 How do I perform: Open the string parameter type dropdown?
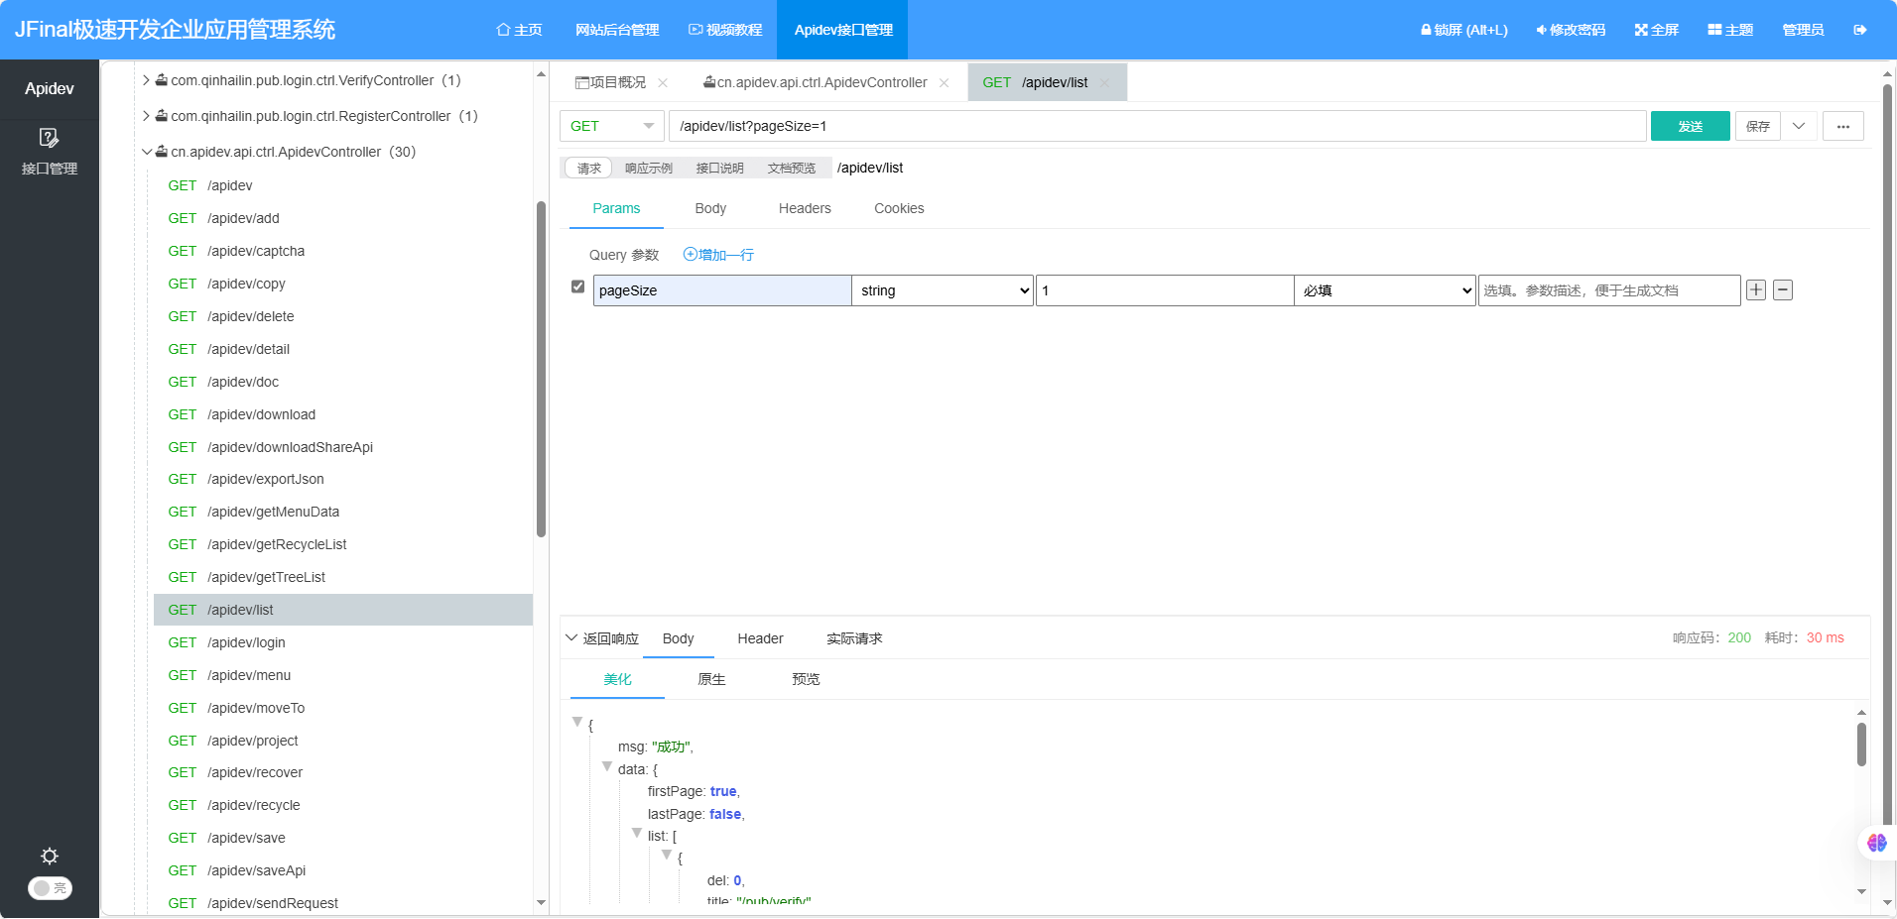(x=941, y=289)
